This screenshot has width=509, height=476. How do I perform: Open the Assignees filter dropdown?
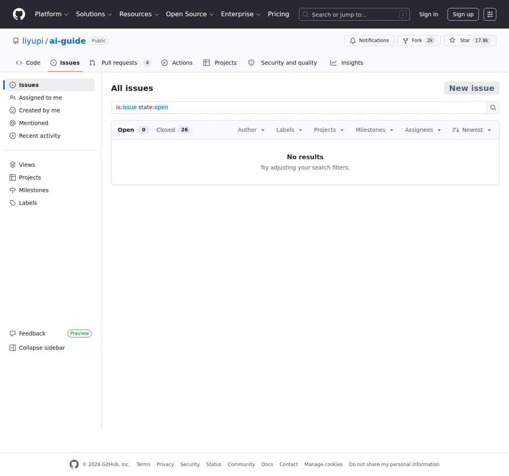(423, 130)
